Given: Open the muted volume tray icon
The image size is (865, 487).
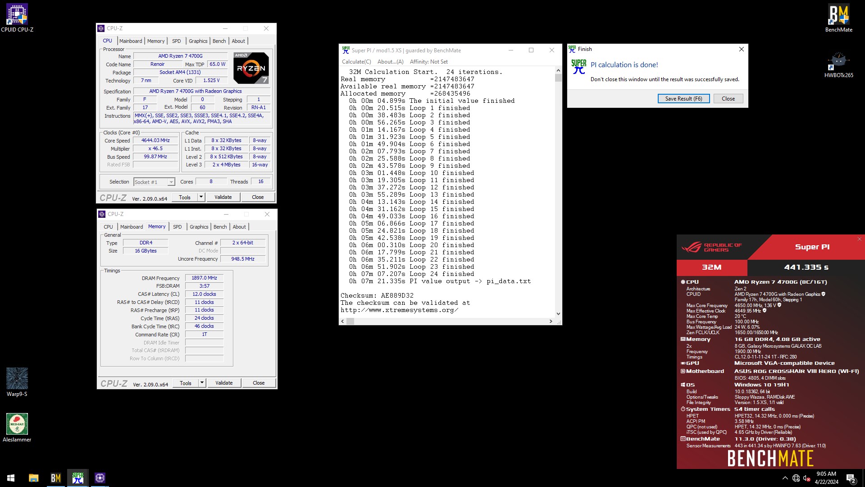Looking at the screenshot, I should pyautogui.click(x=807, y=478).
